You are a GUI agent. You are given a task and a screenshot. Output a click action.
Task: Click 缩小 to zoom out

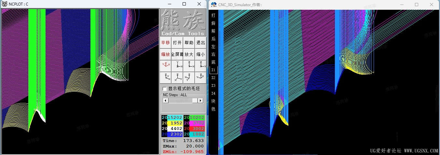[200, 54]
